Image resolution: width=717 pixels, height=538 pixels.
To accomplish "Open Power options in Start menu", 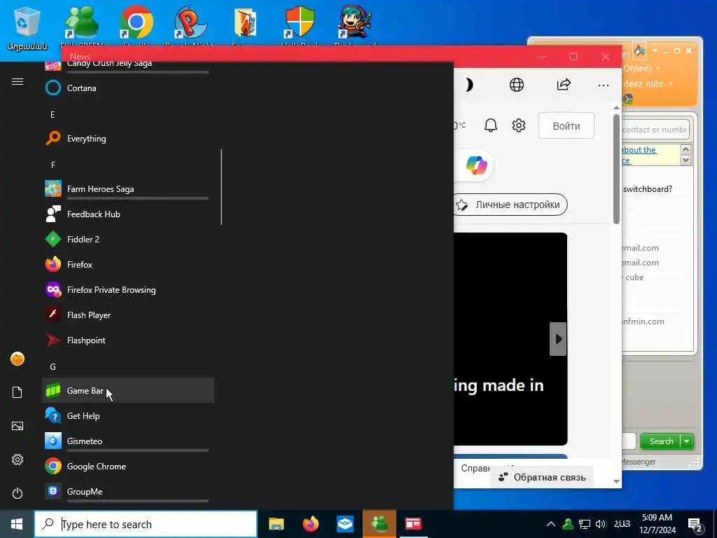I will pyautogui.click(x=18, y=493).
